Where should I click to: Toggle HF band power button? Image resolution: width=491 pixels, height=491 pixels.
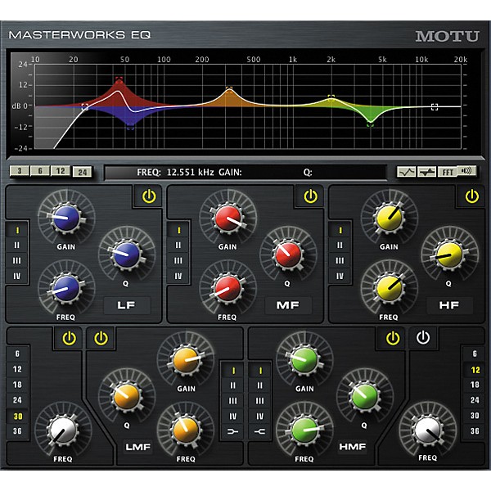click(x=471, y=196)
